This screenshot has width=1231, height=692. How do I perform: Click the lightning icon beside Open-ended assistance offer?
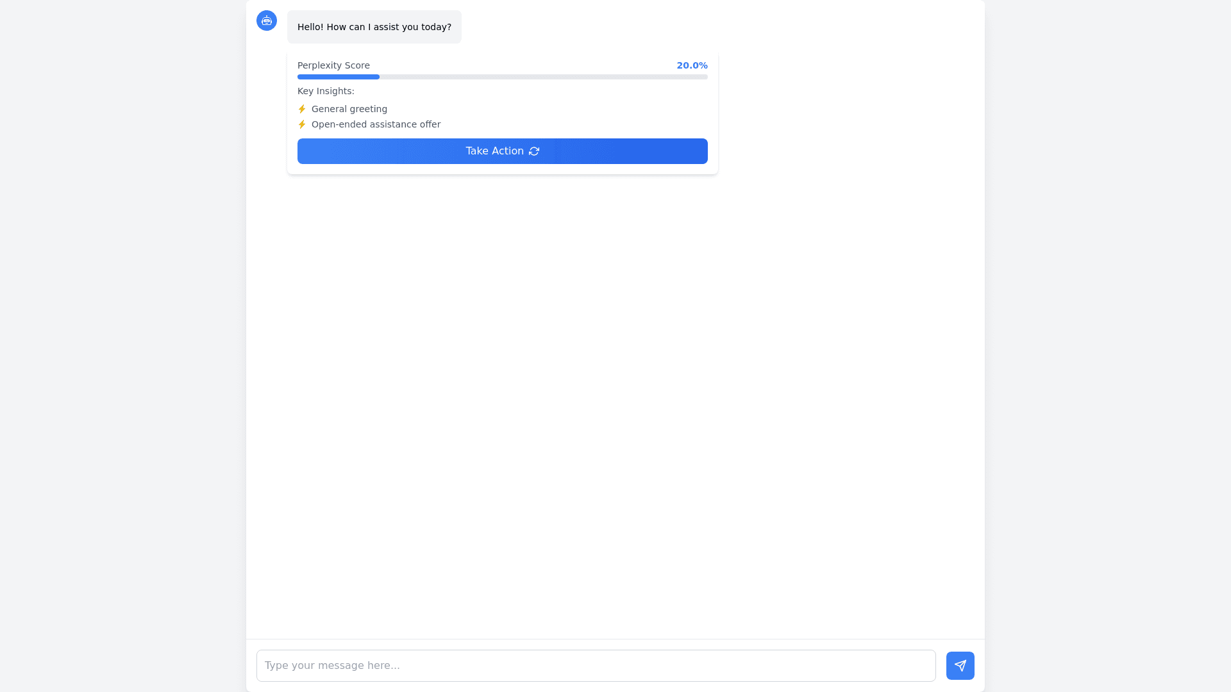coord(302,124)
